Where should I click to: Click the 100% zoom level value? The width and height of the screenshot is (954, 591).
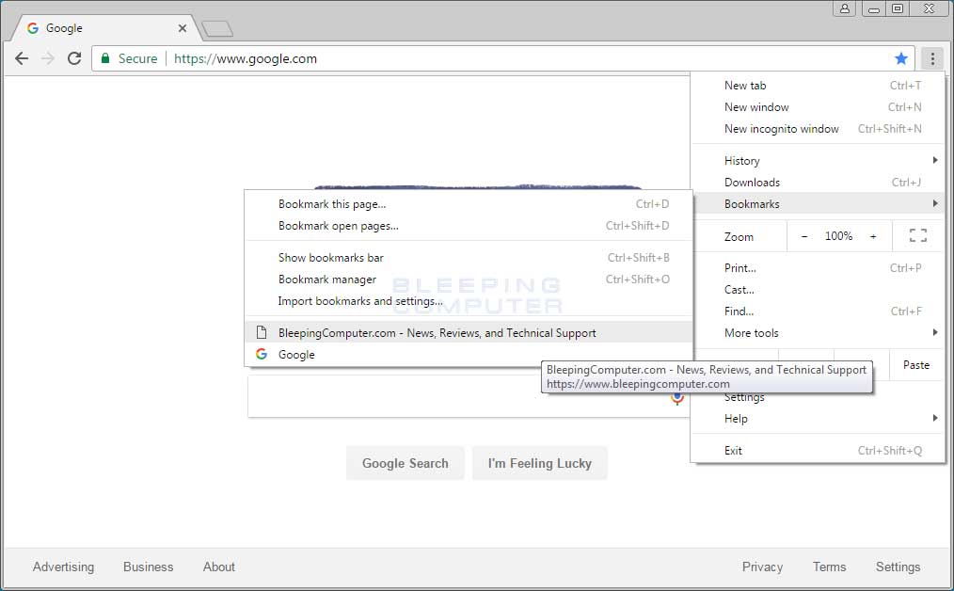coord(838,236)
